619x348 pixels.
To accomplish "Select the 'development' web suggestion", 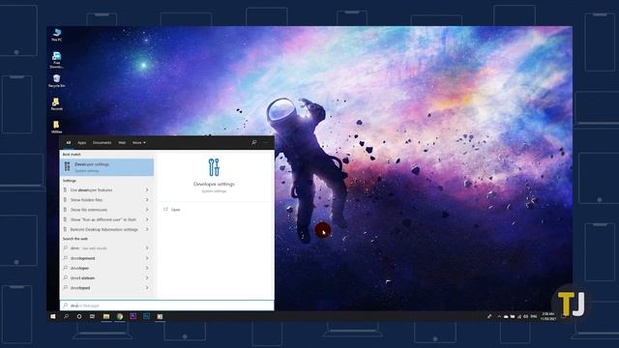I will click(107, 258).
